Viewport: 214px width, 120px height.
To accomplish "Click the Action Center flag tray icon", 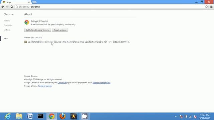I will tap(181, 116).
